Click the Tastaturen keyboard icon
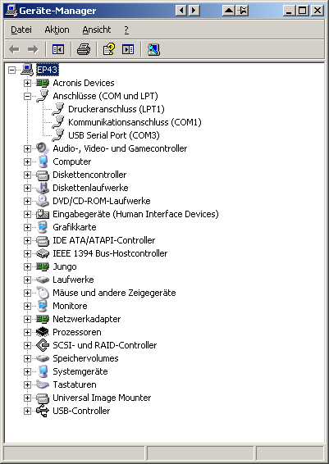This screenshot has width=329, height=464. point(43,384)
